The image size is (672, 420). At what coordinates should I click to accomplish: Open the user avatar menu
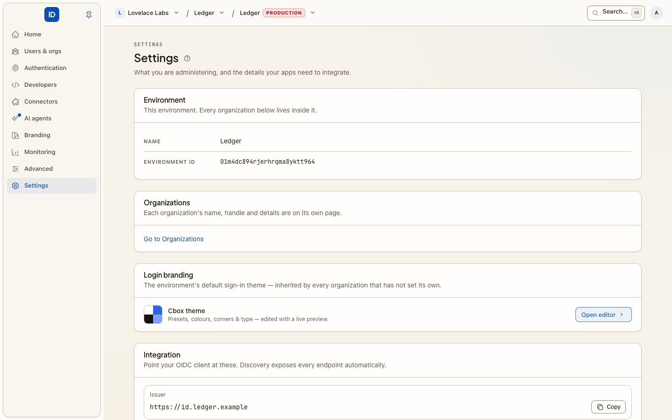click(657, 13)
